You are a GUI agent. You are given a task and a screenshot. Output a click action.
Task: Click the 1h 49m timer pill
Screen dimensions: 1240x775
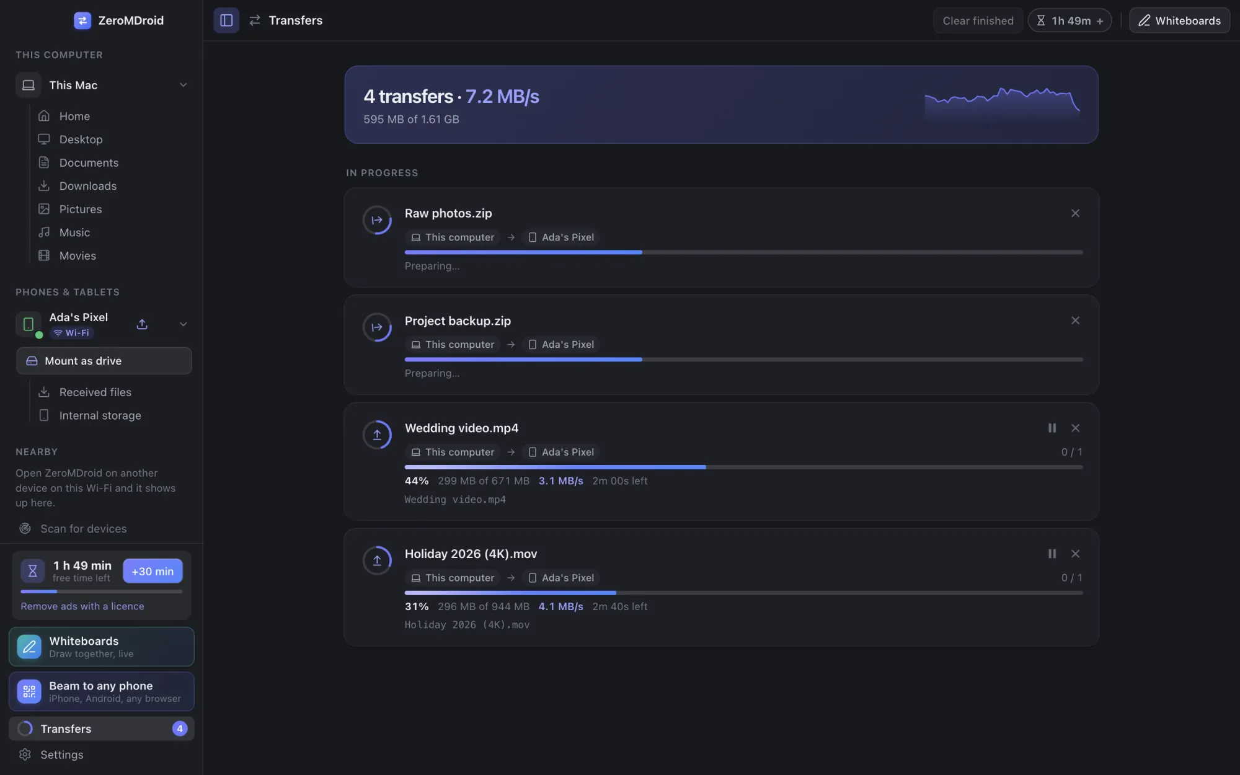point(1070,20)
